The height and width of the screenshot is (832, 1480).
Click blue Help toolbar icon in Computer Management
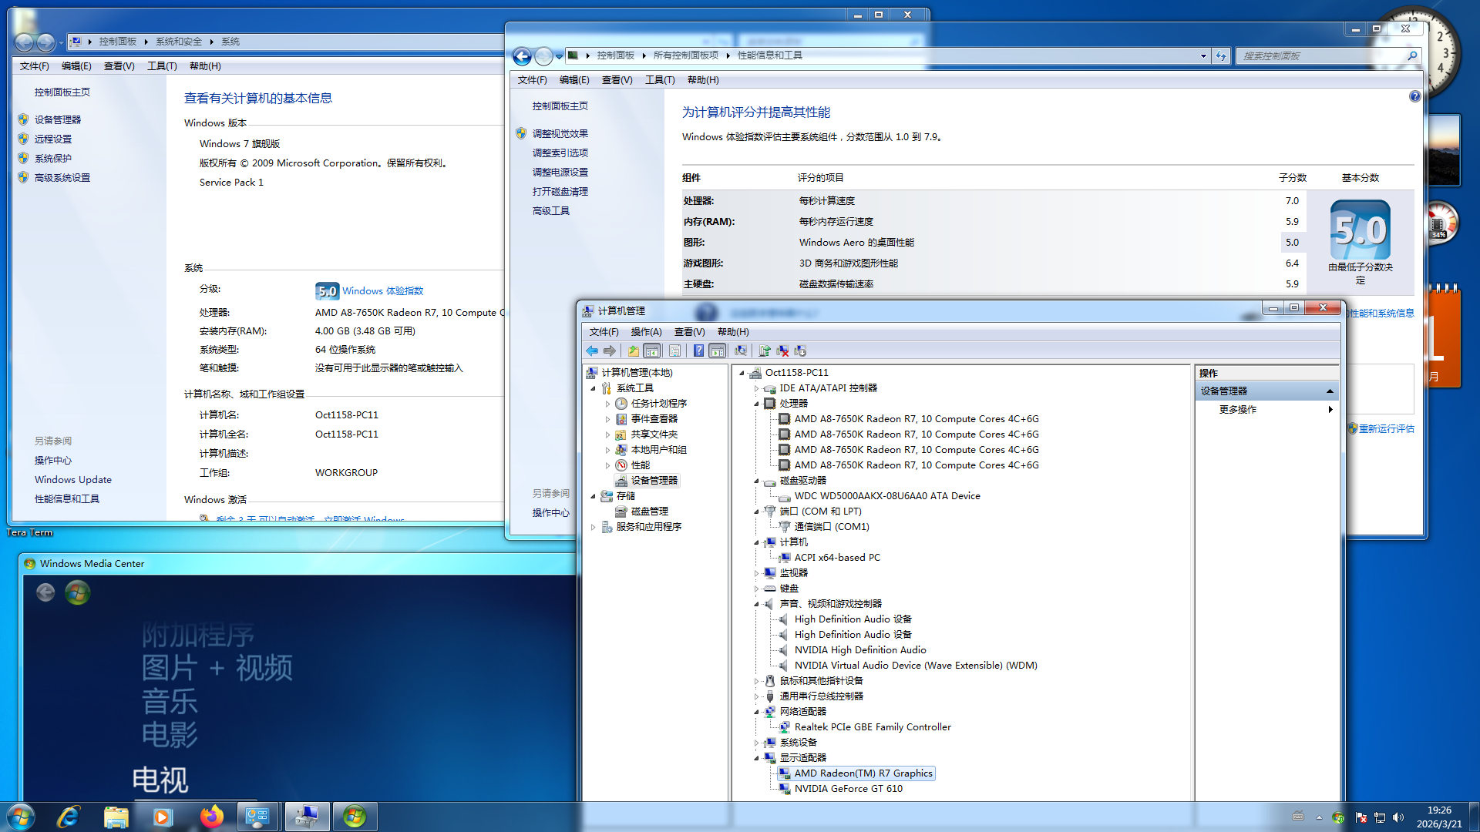[x=698, y=351]
